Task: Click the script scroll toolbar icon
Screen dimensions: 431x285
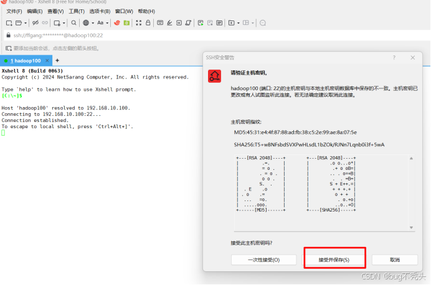Action: (188, 23)
